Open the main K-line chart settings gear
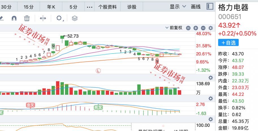 (211, 28)
